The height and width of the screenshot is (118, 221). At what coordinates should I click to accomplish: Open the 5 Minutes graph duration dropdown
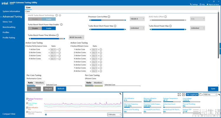[114, 114]
